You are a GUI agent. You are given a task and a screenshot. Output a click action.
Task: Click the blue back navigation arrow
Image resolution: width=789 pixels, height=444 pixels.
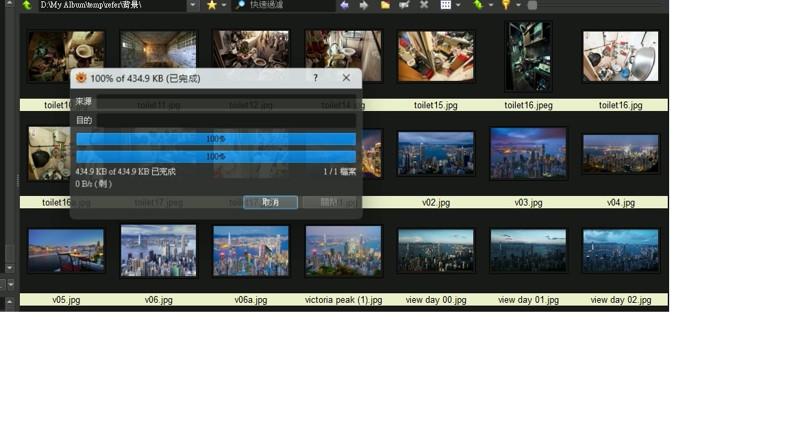345,5
